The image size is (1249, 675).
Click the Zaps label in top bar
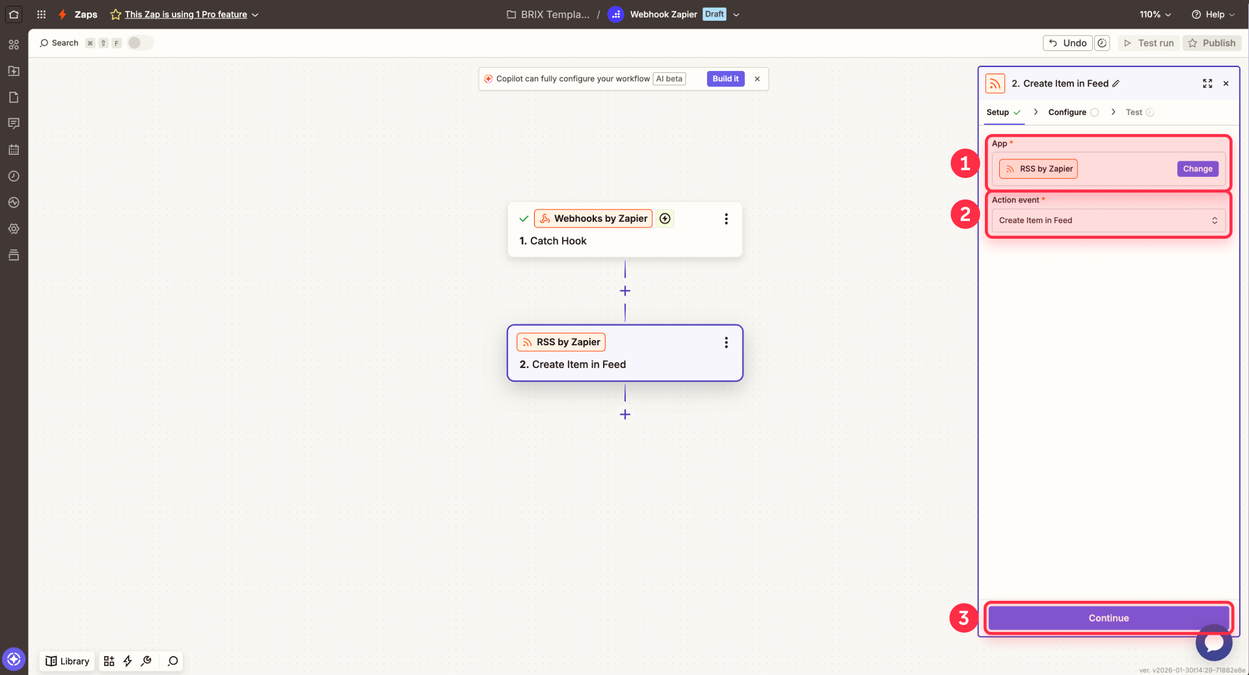[86, 14]
